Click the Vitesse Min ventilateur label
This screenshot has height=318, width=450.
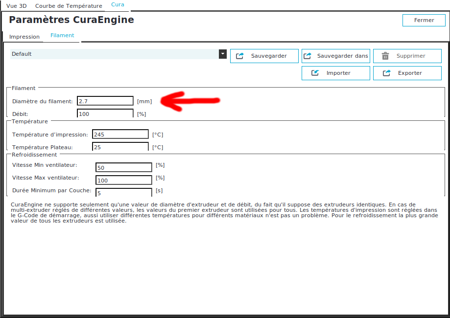pos(45,165)
